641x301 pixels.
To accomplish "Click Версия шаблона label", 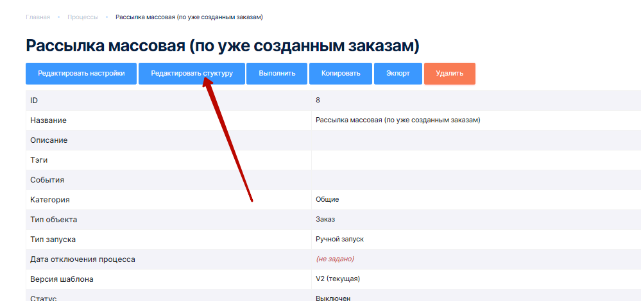I will point(62,279).
